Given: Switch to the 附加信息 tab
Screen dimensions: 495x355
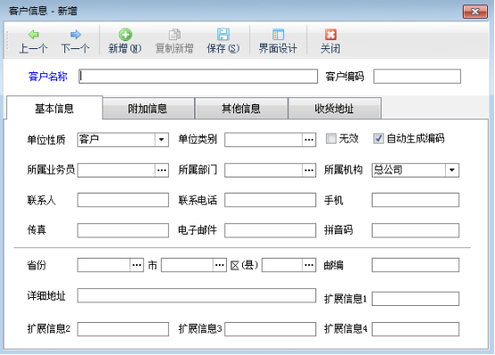Looking at the screenshot, I should (147, 109).
